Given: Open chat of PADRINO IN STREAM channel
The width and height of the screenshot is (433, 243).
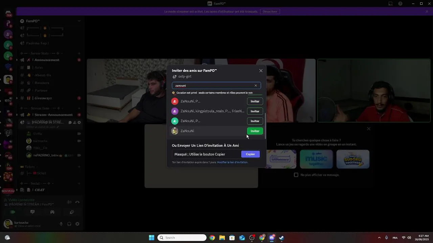Looking at the screenshot, I should click(x=70, y=123).
